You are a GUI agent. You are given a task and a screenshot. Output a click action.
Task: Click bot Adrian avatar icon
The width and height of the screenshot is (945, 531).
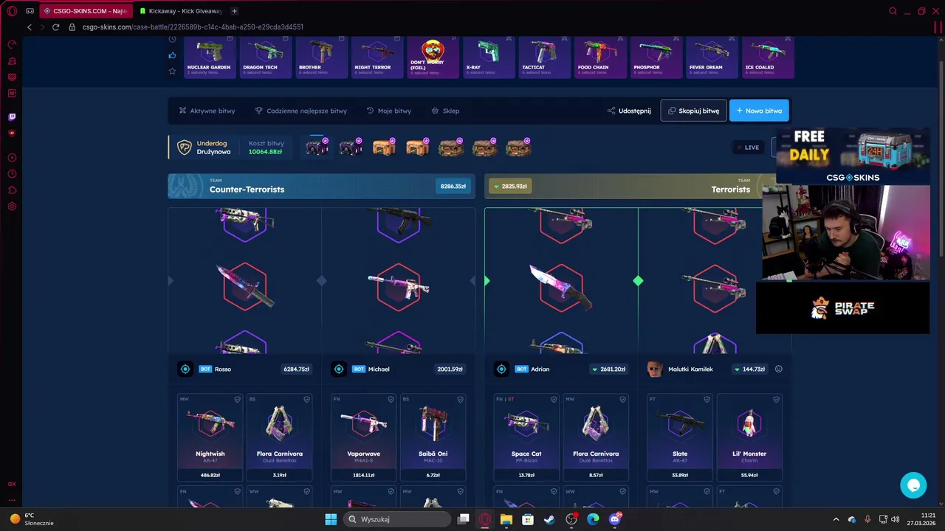click(501, 369)
